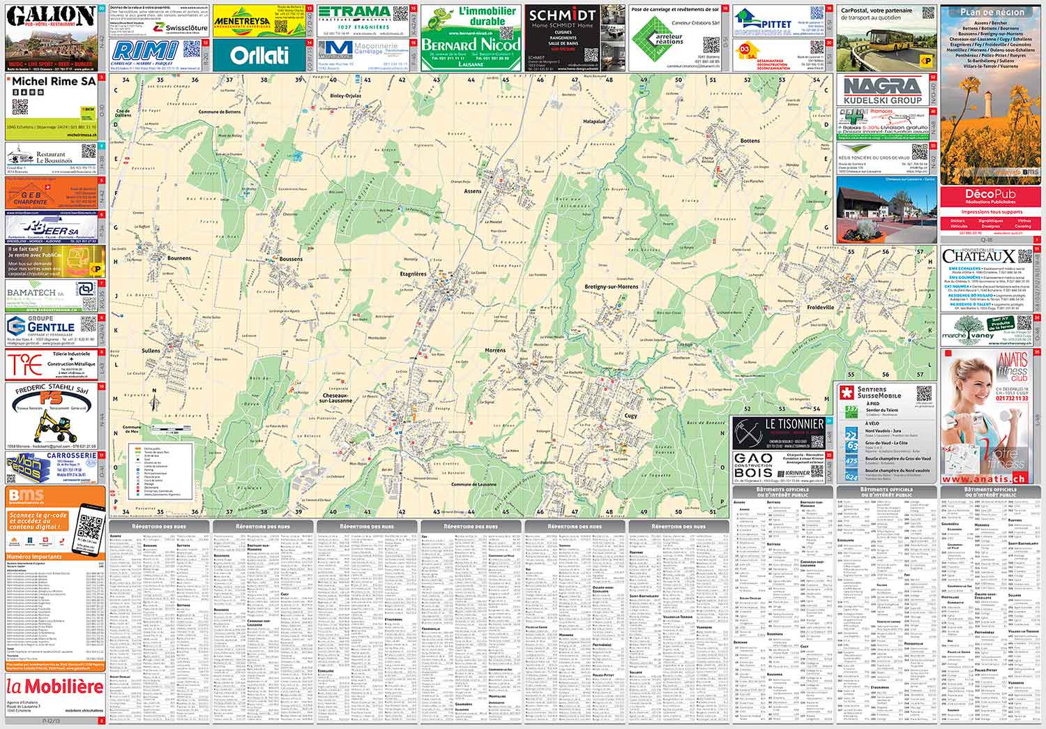Click the Commune de Lausanne map label

coord(474,483)
